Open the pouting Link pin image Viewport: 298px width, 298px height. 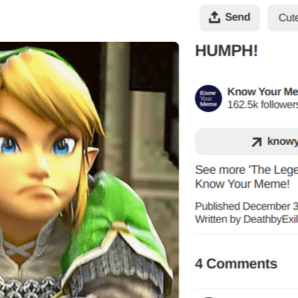tap(89, 170)
